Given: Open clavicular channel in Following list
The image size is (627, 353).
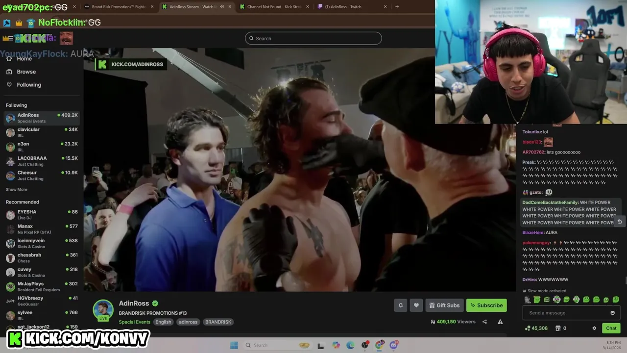Looking at the screenshot, I should point(42,132).
